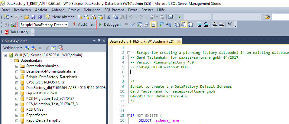Pin the Objekt-Explorer panel with auto-hide
This screenshot has height=124, width=289.
(x=99, y=41)
